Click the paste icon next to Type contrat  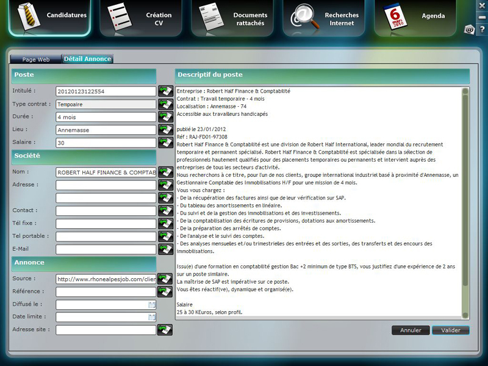pos(165,104)
